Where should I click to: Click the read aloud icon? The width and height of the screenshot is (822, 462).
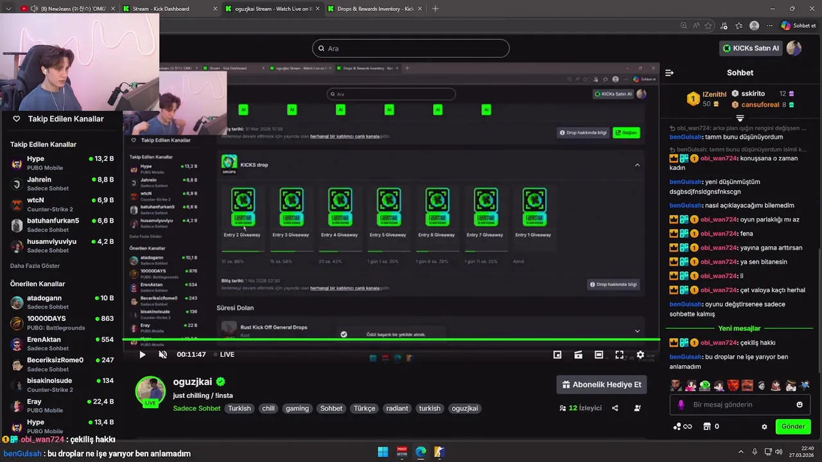(696, 26)
